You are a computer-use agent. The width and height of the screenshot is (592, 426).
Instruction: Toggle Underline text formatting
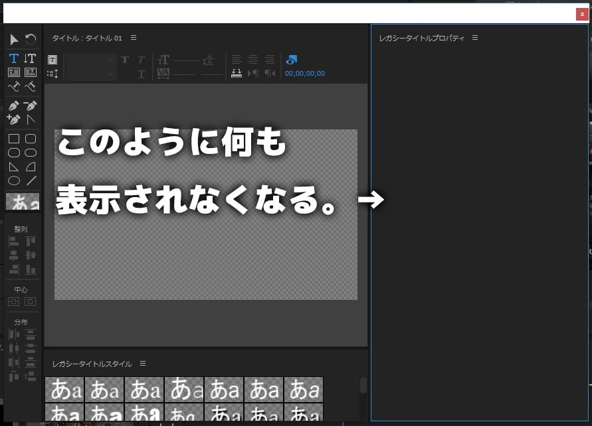(142, 74)
